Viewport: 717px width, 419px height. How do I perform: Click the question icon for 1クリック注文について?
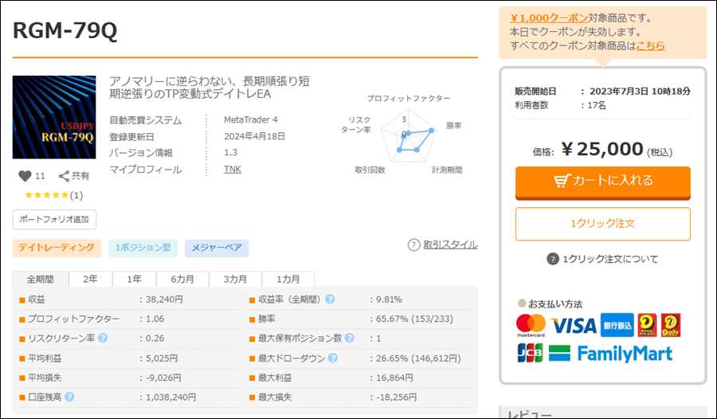[x=553, y=259]
